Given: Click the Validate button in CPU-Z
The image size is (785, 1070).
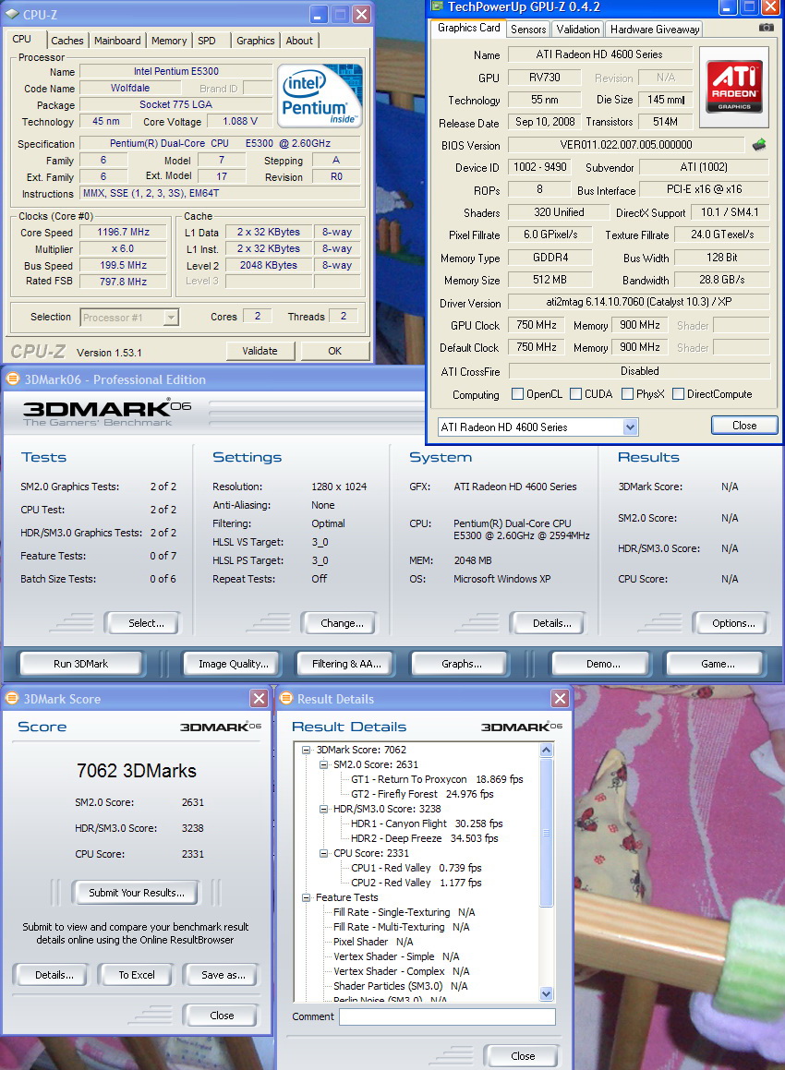Looking at the screenshot, I should pos(260,351).
